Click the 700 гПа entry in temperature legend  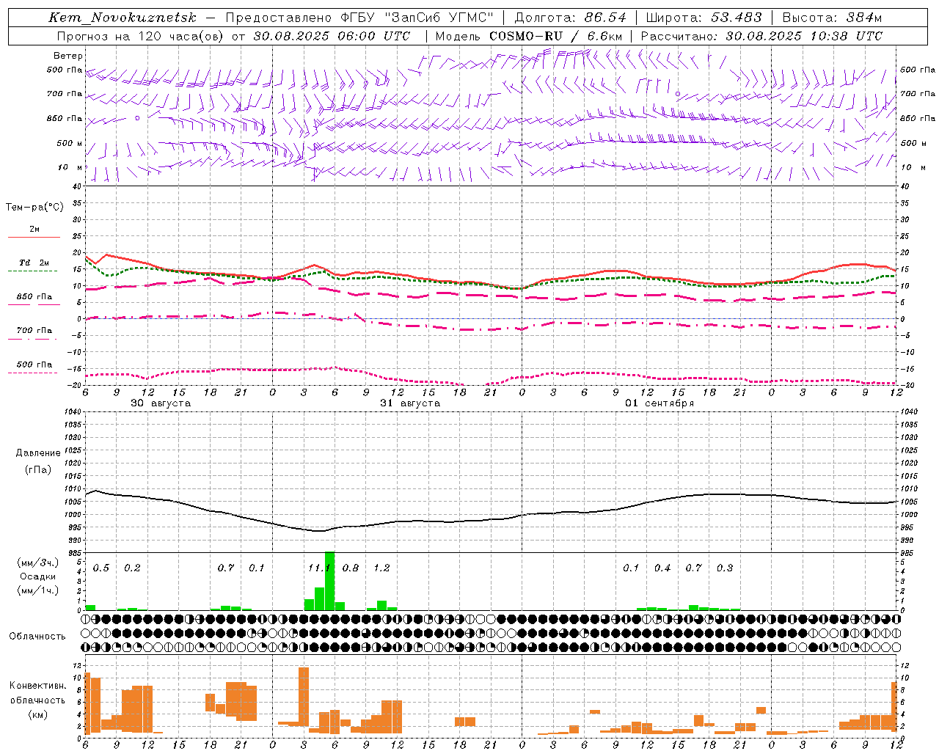[x=34, y=331]
